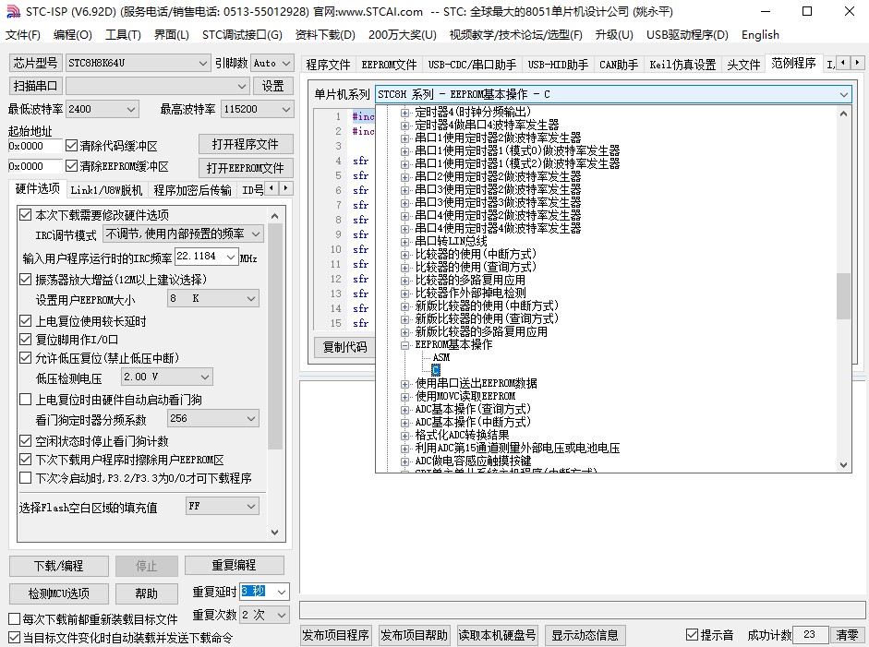The image size is (869, 647).
Task: Toggle 提示音 checkbox
Action: point(692,635)
